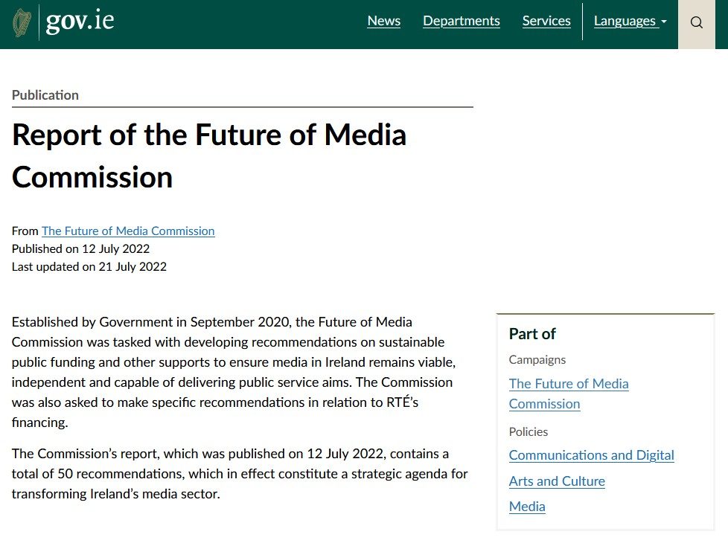Open the Communications and Digital policy link
This screenshot has width=728, height=546.
click(x=591, y=455)
